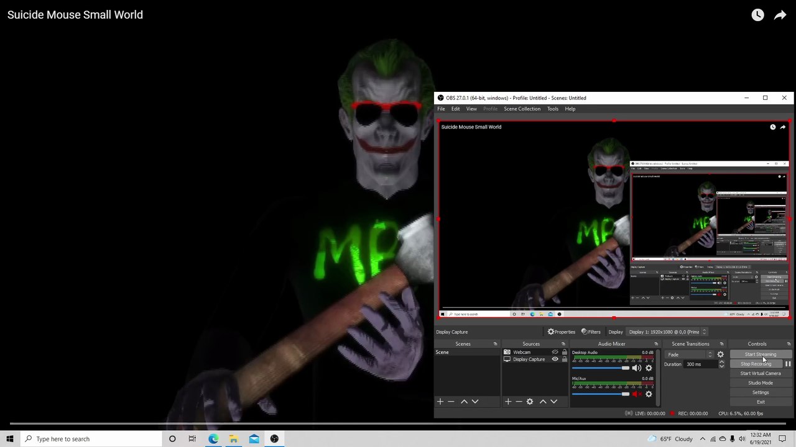Click the Exit button in Controls
Viewport: 796px width, 447px height.
pos(761,402)
